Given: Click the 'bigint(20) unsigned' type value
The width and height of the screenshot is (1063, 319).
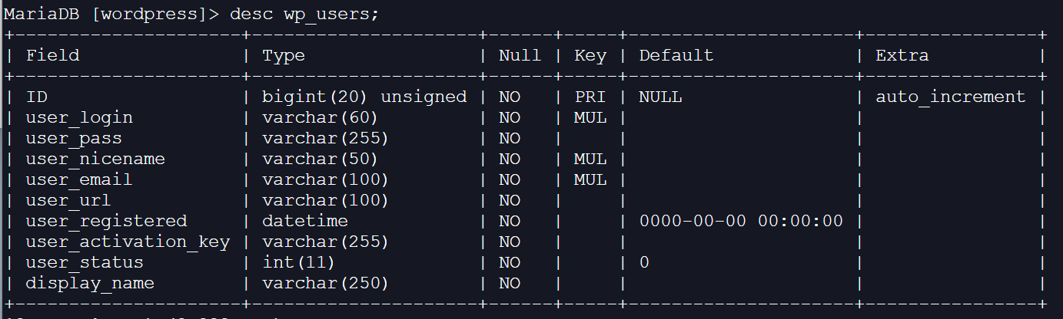Looking at the screenshot, I should tap(364, 97).
